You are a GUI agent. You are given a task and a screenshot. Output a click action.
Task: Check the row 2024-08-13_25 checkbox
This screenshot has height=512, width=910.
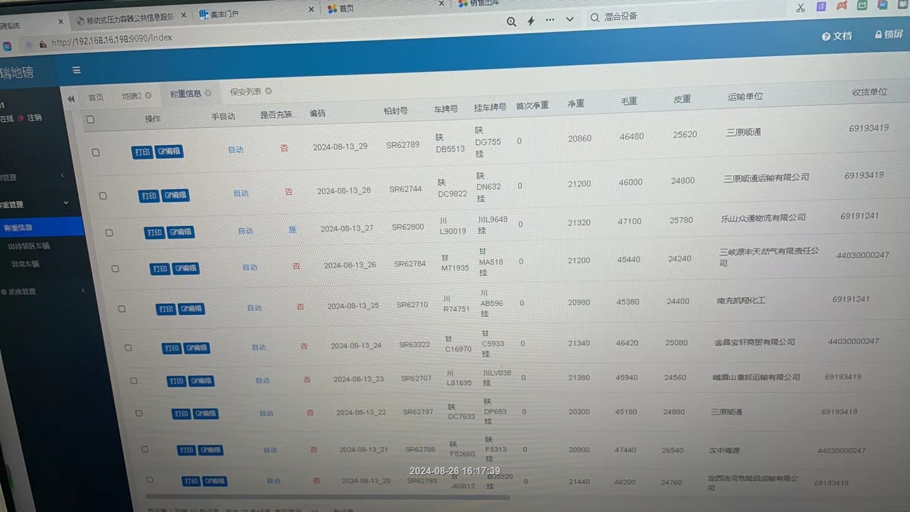point(122,309)
